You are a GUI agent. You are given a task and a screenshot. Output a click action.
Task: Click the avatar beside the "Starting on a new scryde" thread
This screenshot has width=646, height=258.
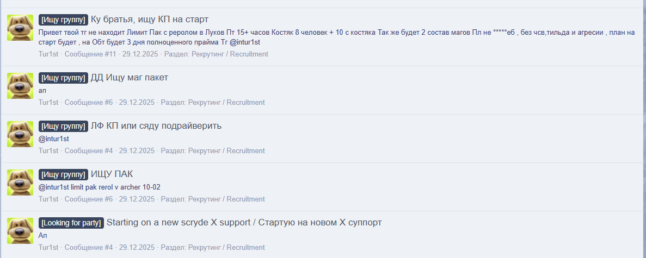pyautogui.click(x=20, y=231)
